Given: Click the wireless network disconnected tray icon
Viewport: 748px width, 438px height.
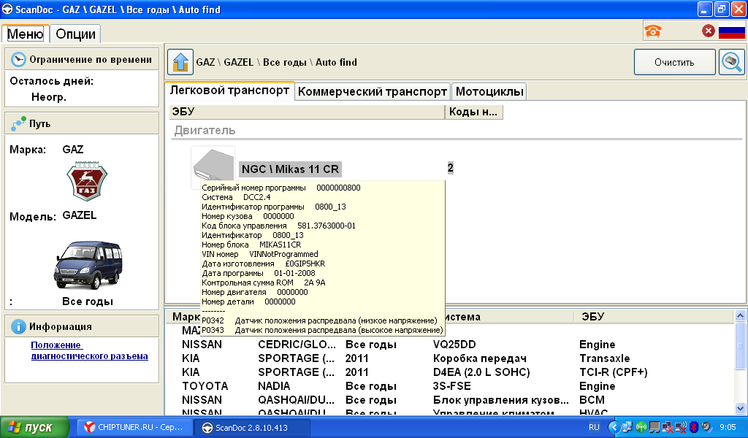Looking at the screenshot, I should [680, 427].
